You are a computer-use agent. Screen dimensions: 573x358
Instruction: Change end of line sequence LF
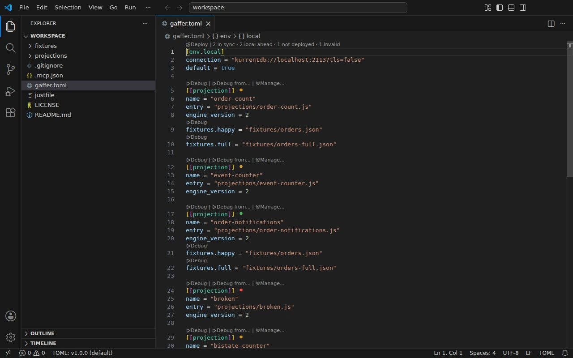pyautogui.click(x=529, y=353)
